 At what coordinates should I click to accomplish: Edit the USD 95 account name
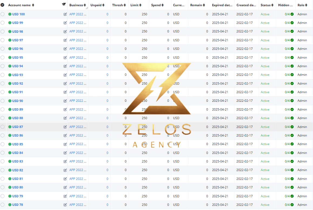point(65,57)
